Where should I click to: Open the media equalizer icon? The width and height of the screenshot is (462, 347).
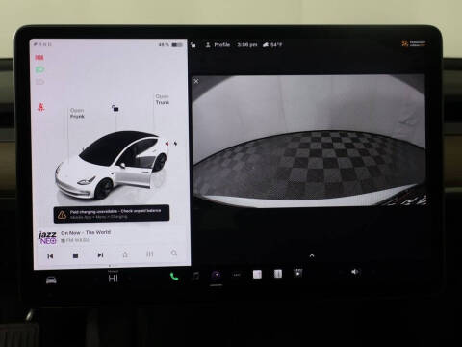(x=150, y=254)
